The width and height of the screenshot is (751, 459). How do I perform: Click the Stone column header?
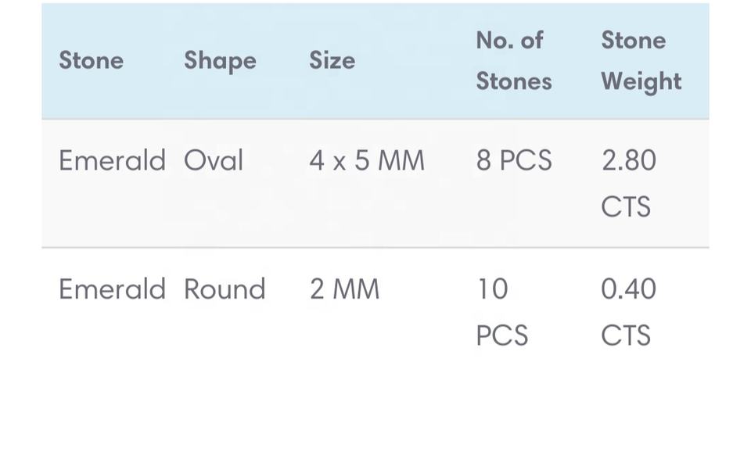[91, 61]
